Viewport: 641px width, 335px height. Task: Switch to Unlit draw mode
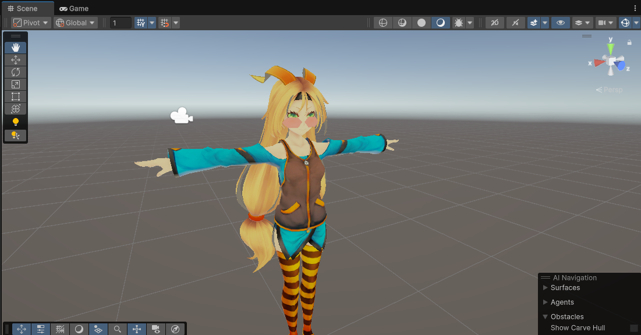point(422,23)
